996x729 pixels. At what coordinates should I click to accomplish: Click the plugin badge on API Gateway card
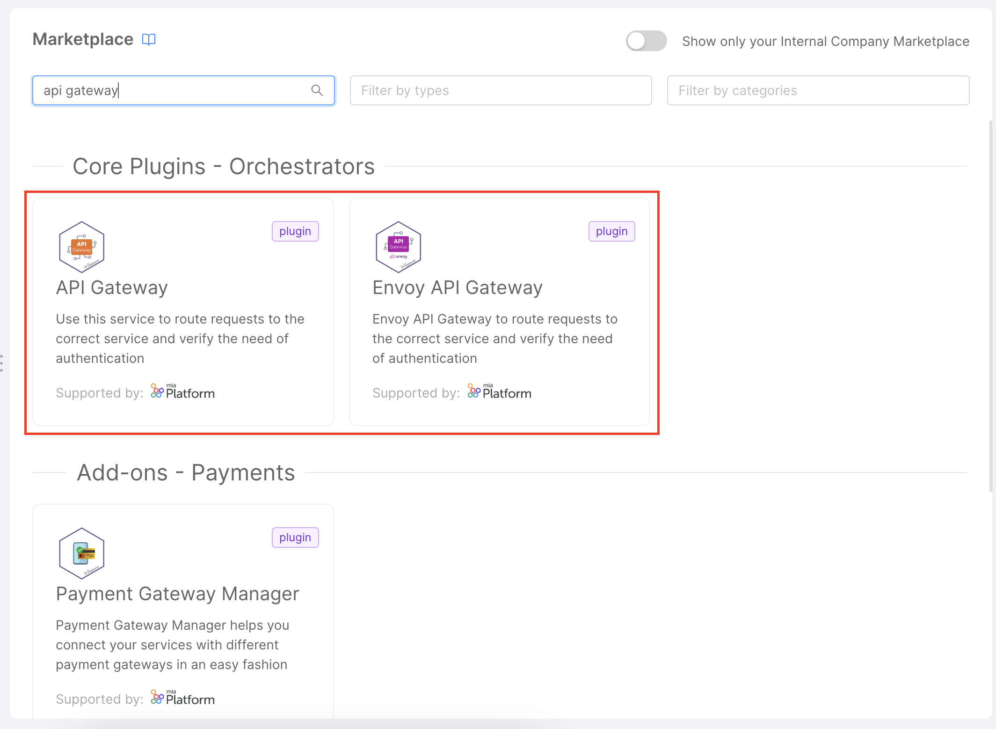[x=295, y=231]
